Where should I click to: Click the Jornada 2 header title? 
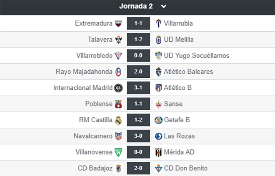[x=136, y=6]
